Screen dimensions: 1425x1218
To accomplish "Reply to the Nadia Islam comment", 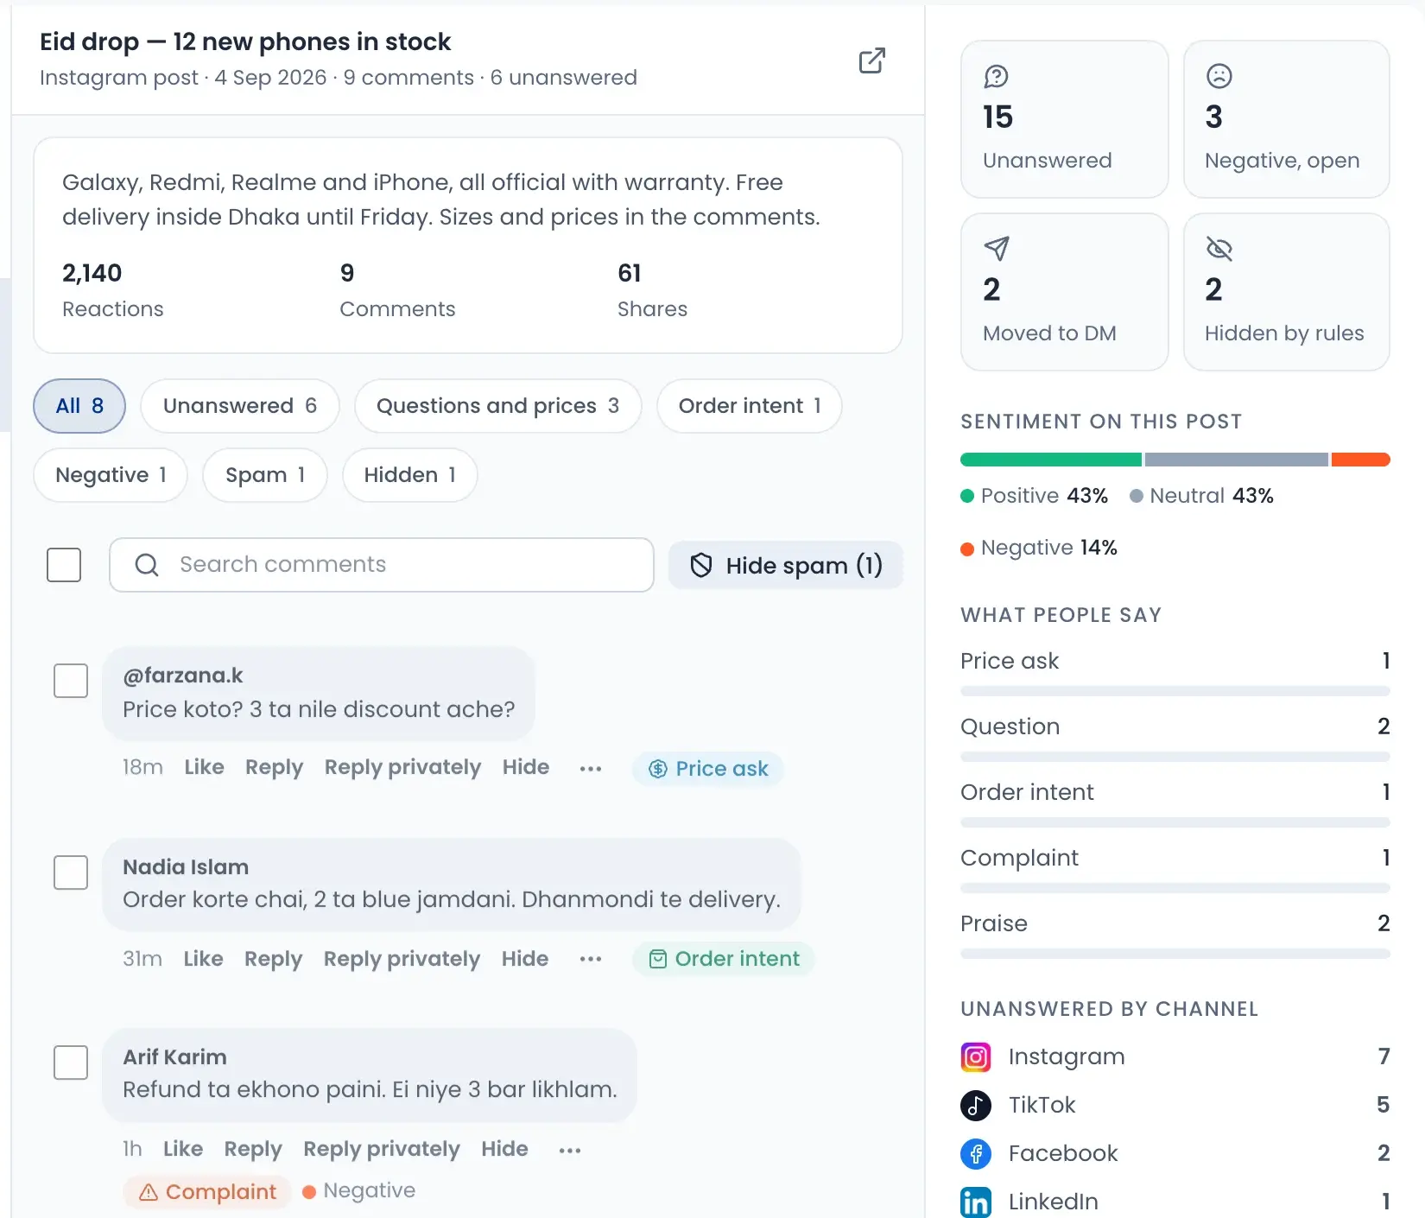I will [x=274, y=959].
